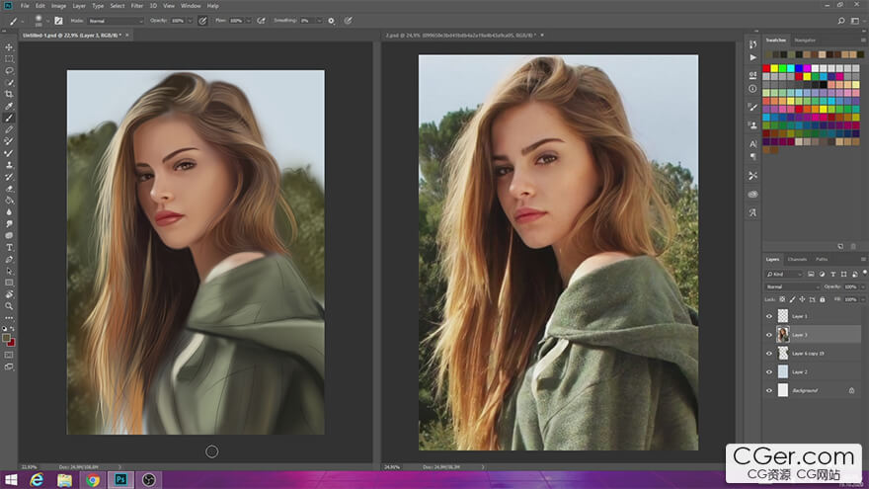Select Layer 3 thumbnail
Image resolution: width=869 pixels, height=489 pixels.
[x=782, y=335]
